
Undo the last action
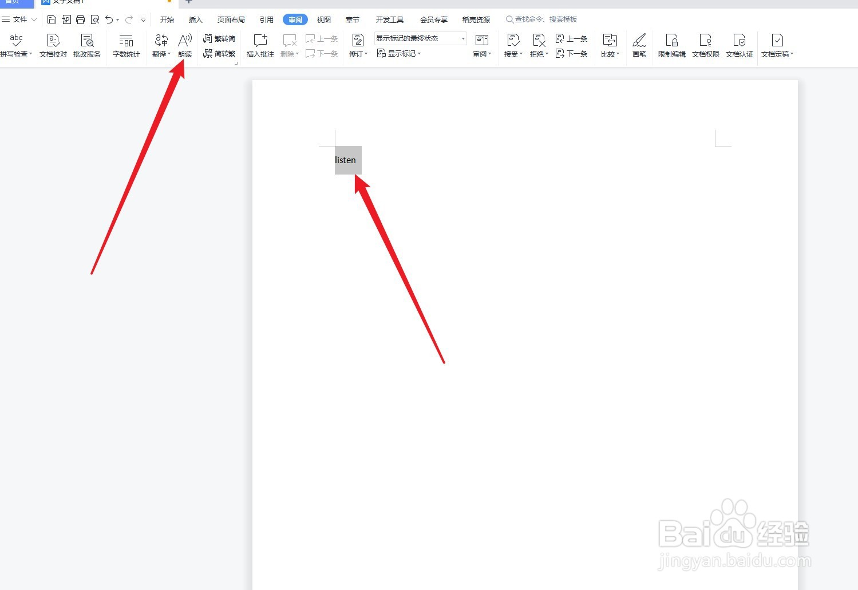[109, 19]
